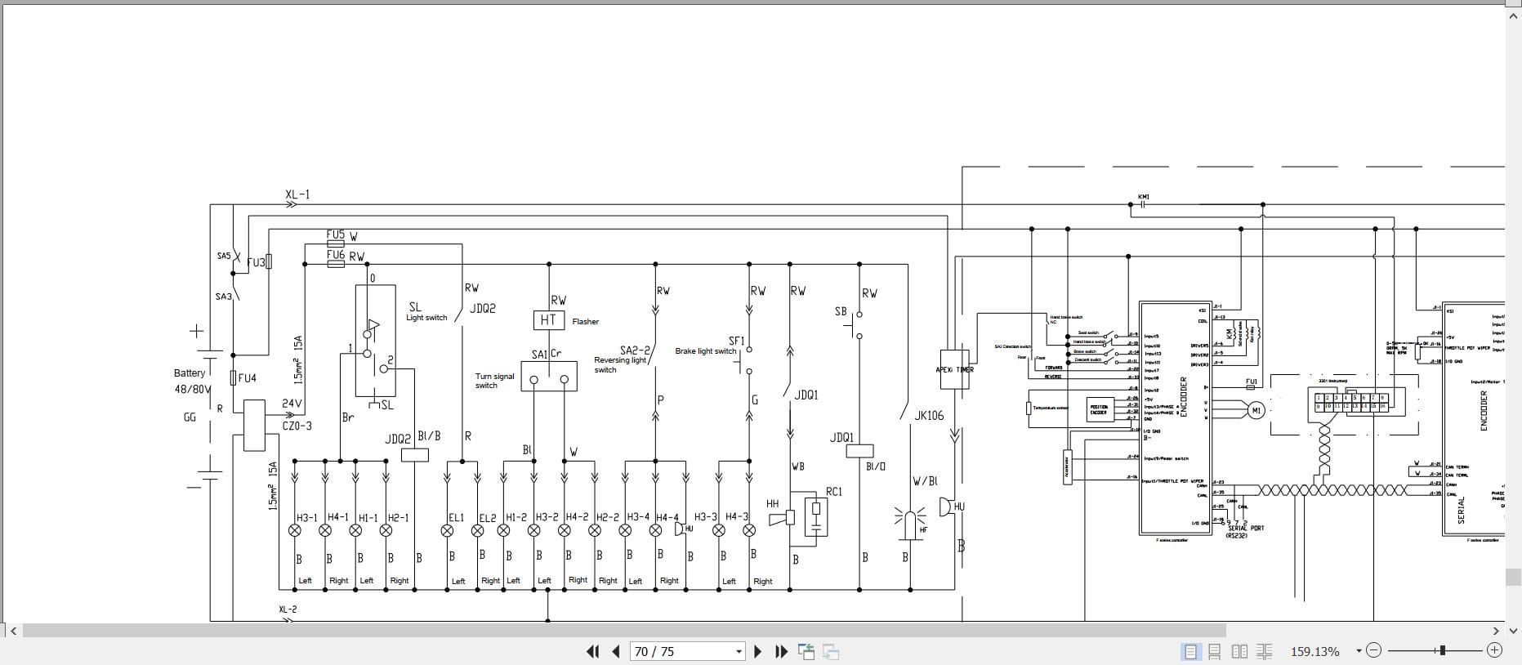This screenshot has width=1522, height=665.
Task: Select continuous page view mode
Action: [1215, 651]
